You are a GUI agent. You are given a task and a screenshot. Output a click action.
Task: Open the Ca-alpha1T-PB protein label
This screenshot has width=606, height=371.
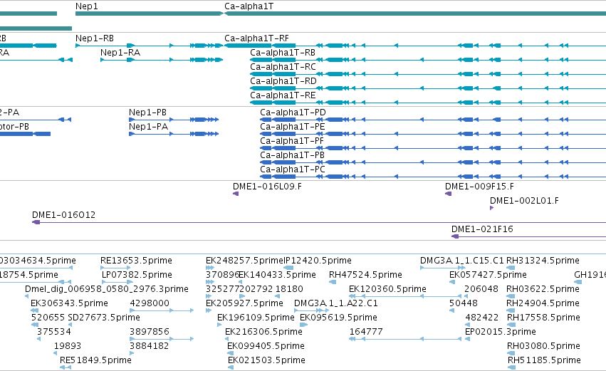coord(292,155)
